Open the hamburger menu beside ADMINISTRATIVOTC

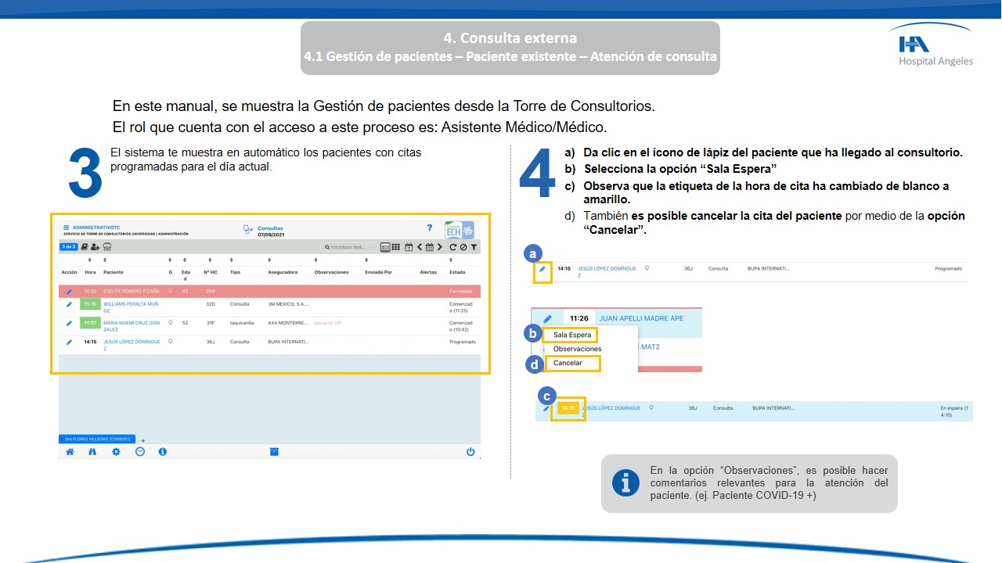[67, 228]
